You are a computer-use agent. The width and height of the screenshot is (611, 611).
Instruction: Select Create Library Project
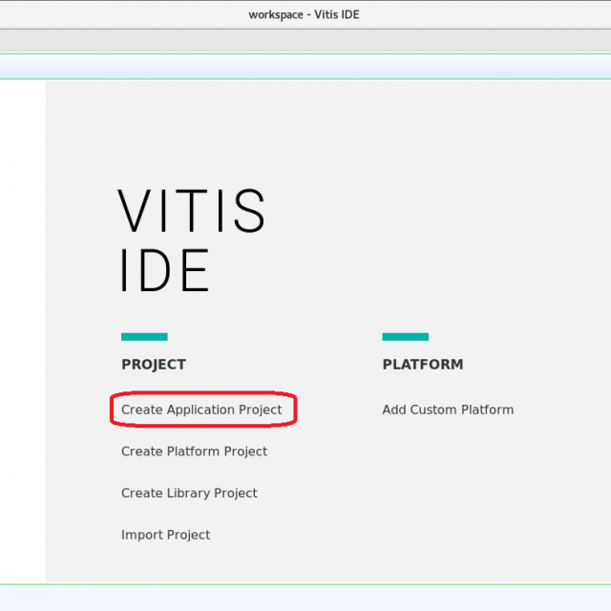pos(189,494)
